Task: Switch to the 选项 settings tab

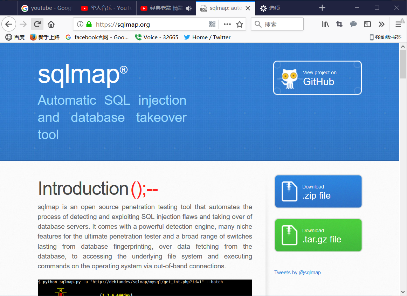Action: pos(285,8)
